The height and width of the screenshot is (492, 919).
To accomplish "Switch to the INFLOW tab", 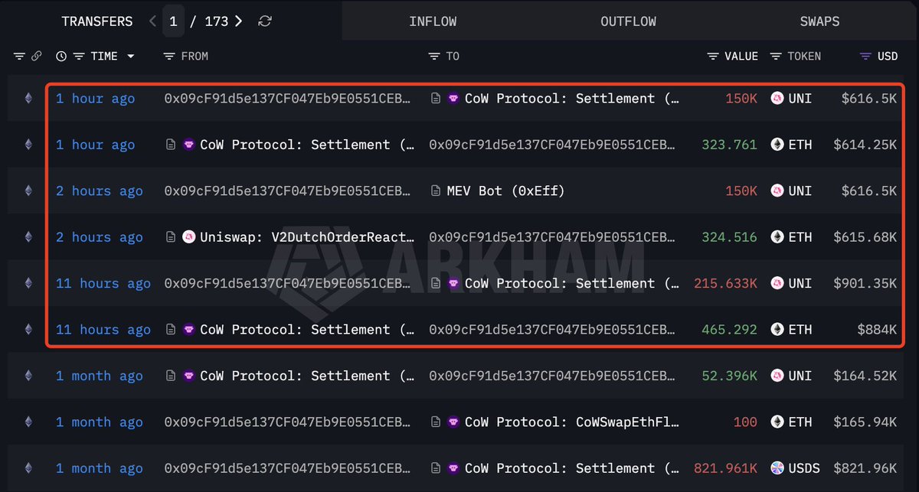I will pos(433,21).
